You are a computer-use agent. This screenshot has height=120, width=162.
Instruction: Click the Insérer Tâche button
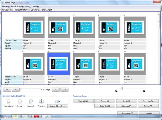pos(58,106)
